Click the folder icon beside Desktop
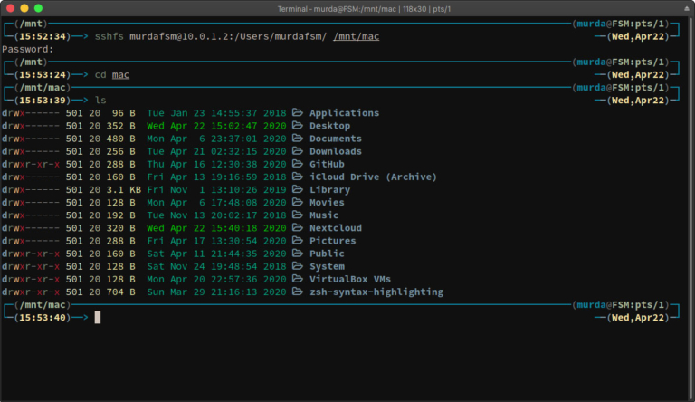 click(298, 126)
